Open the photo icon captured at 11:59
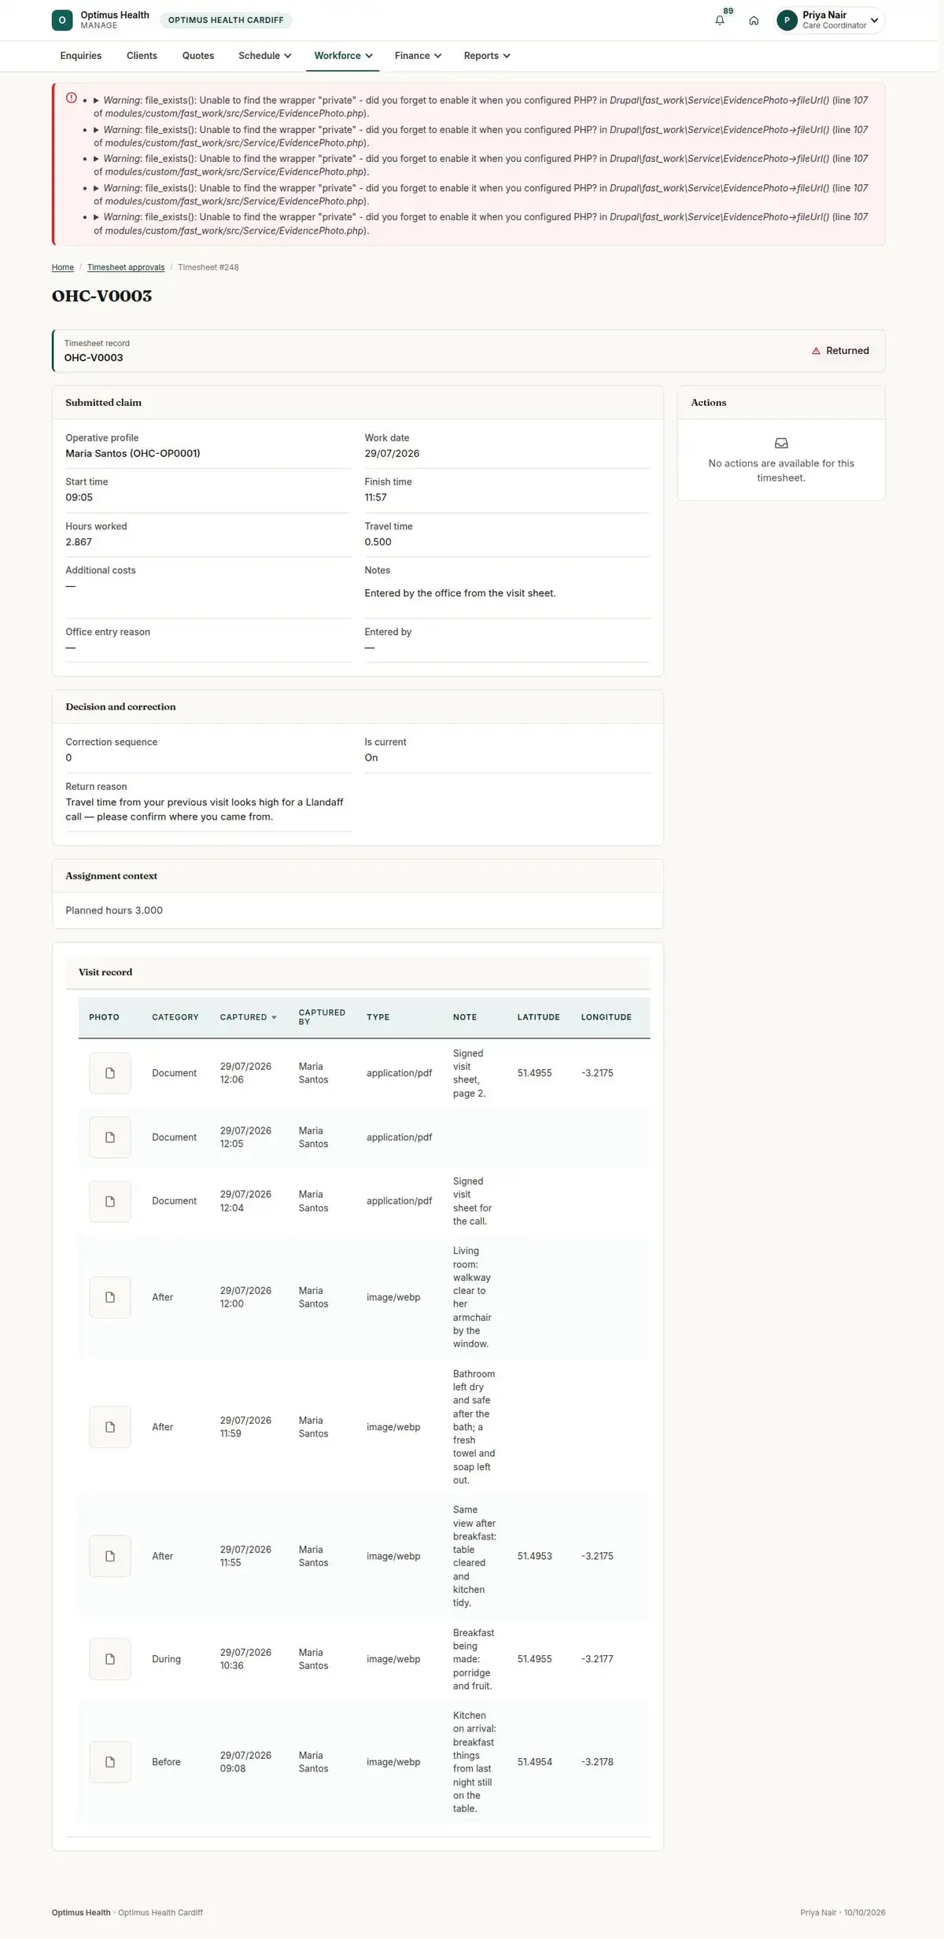This screenshot has height=1939, width=944. 110,1427
